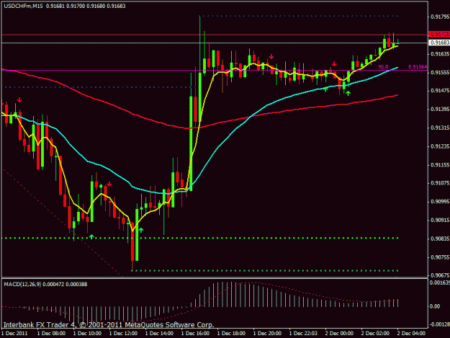Click the 1 Dec 16:00 time label
The width and height of the screenshot is (450, 338).
195,334
